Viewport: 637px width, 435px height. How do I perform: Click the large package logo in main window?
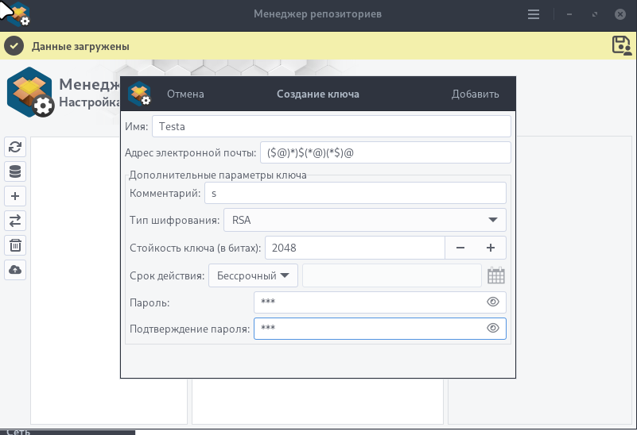[29, 92]
